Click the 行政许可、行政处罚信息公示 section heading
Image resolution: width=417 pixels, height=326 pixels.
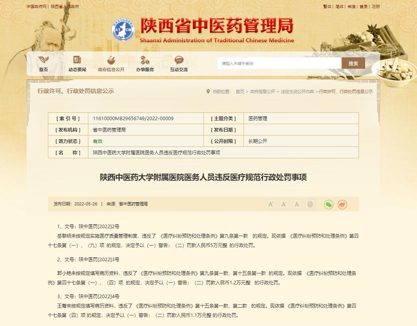point(75,91)
